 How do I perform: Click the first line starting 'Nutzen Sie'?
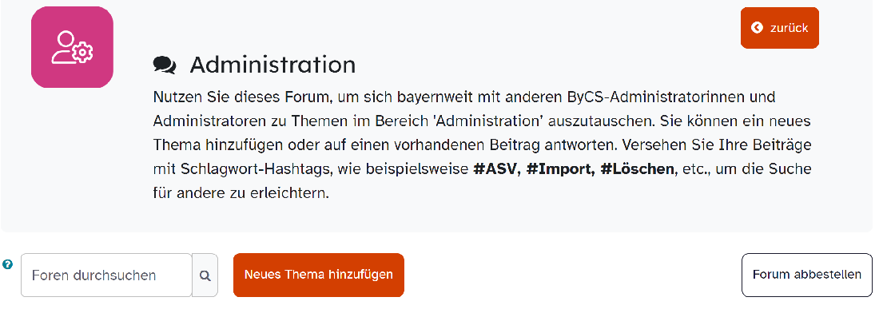pos(463,97)
